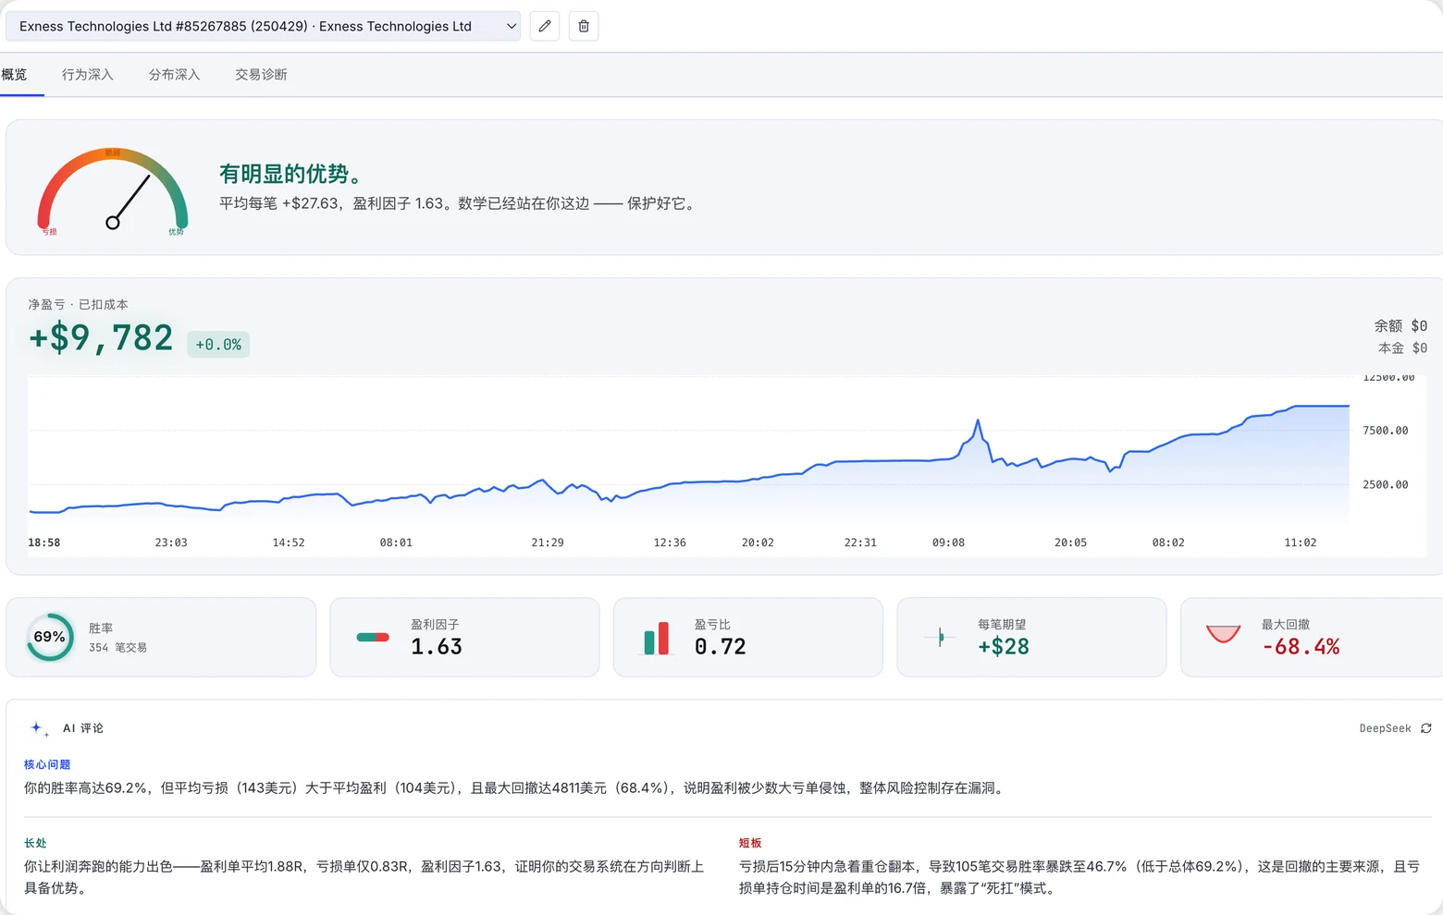Click the 核心问题 heading
1443x915 pixels.
pyautogui.click(x=47, y=764)
